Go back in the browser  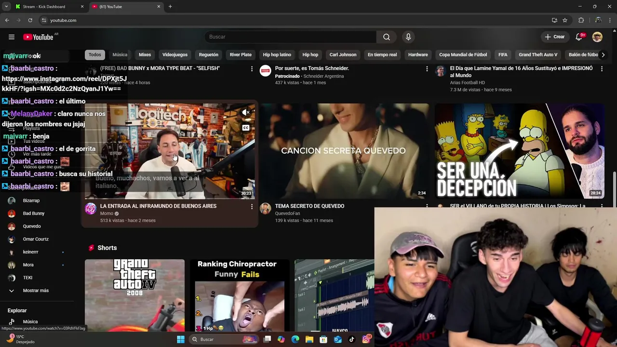[7, 20]
